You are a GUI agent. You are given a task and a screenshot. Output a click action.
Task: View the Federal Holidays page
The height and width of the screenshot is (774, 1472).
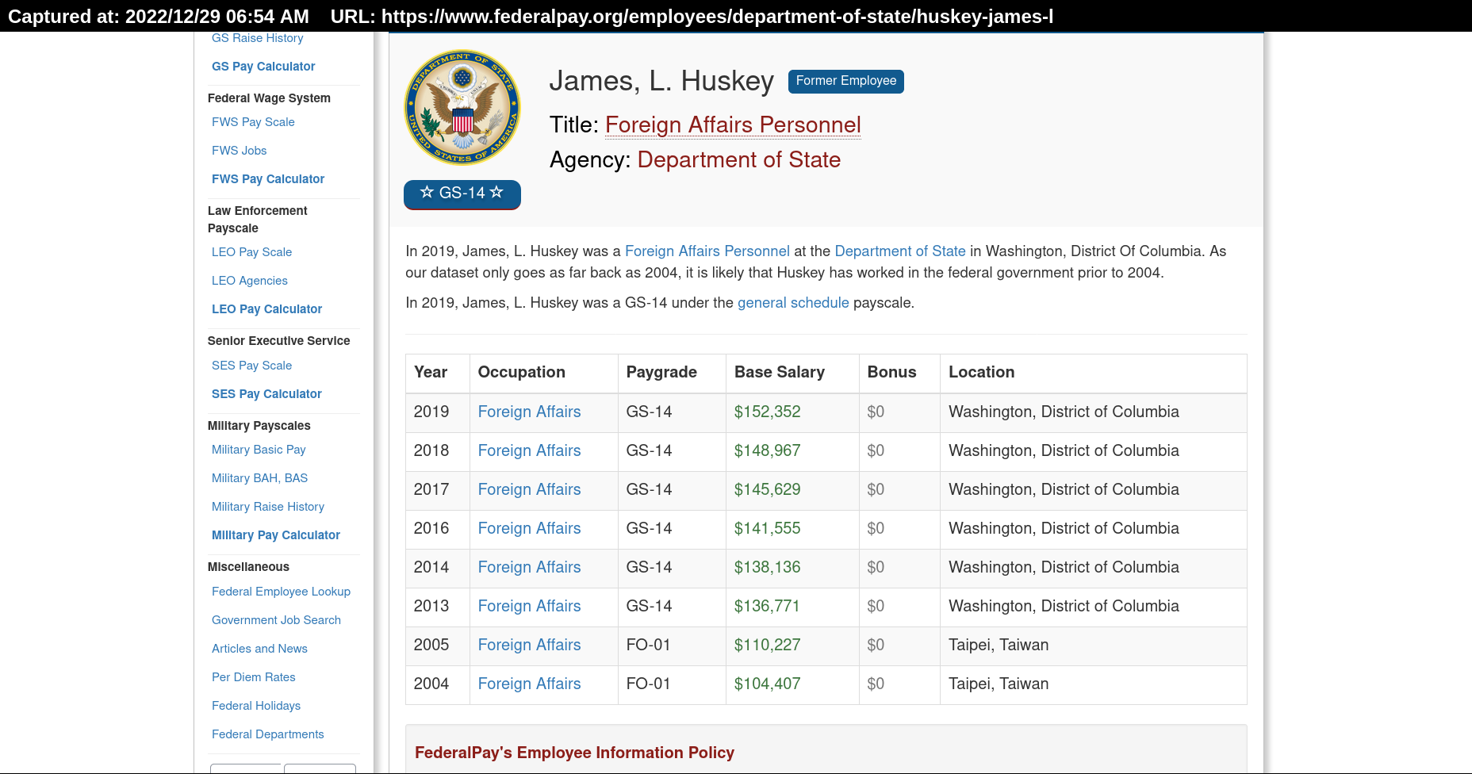point(256,706)
